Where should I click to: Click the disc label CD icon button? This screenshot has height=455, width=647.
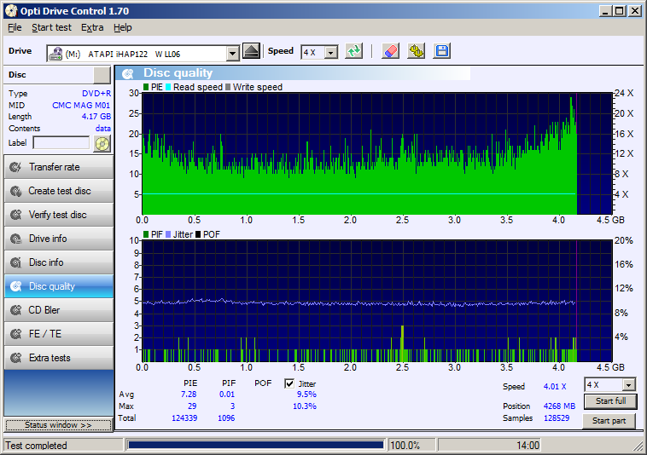(x=102, y=144)
